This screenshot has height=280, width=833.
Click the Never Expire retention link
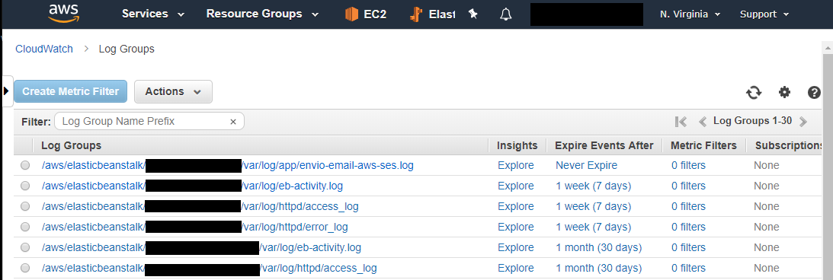587,165
